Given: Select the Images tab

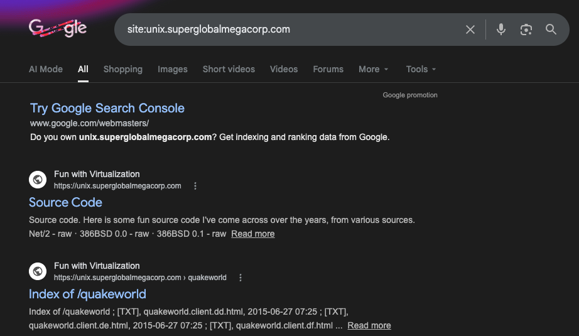Looking at the screenshot, I should click(173, 69).
